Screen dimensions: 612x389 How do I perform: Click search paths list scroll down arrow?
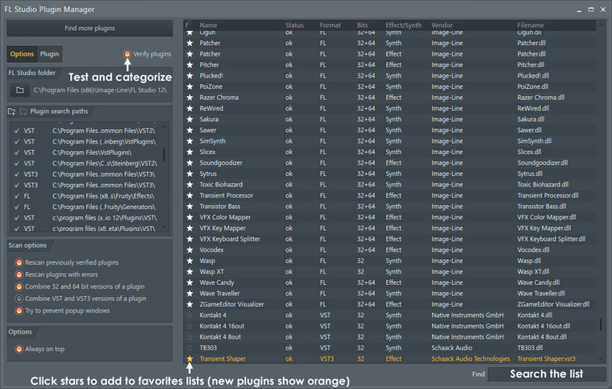(164, 227)
